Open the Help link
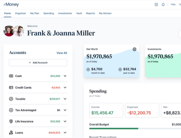 173,4
